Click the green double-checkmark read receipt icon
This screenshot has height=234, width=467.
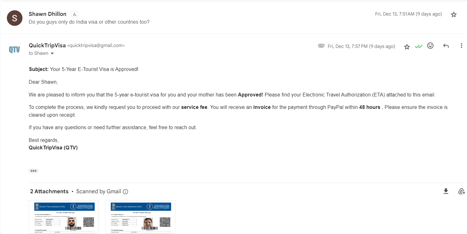[418, 46]
